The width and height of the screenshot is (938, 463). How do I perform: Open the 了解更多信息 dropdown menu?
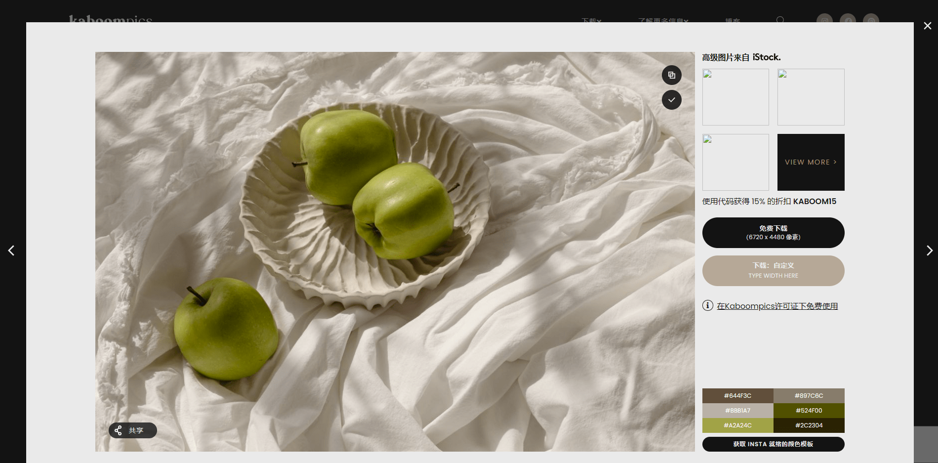click(663, 21)
